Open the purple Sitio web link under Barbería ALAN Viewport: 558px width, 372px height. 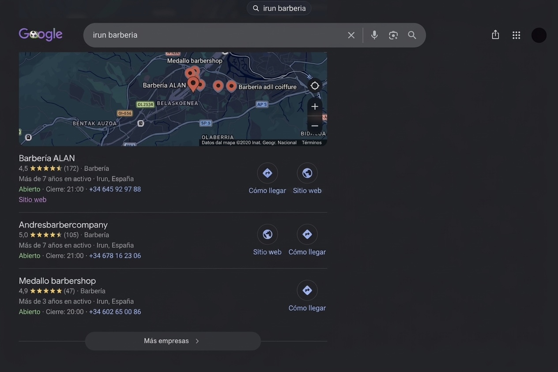[x=33, y=200]
